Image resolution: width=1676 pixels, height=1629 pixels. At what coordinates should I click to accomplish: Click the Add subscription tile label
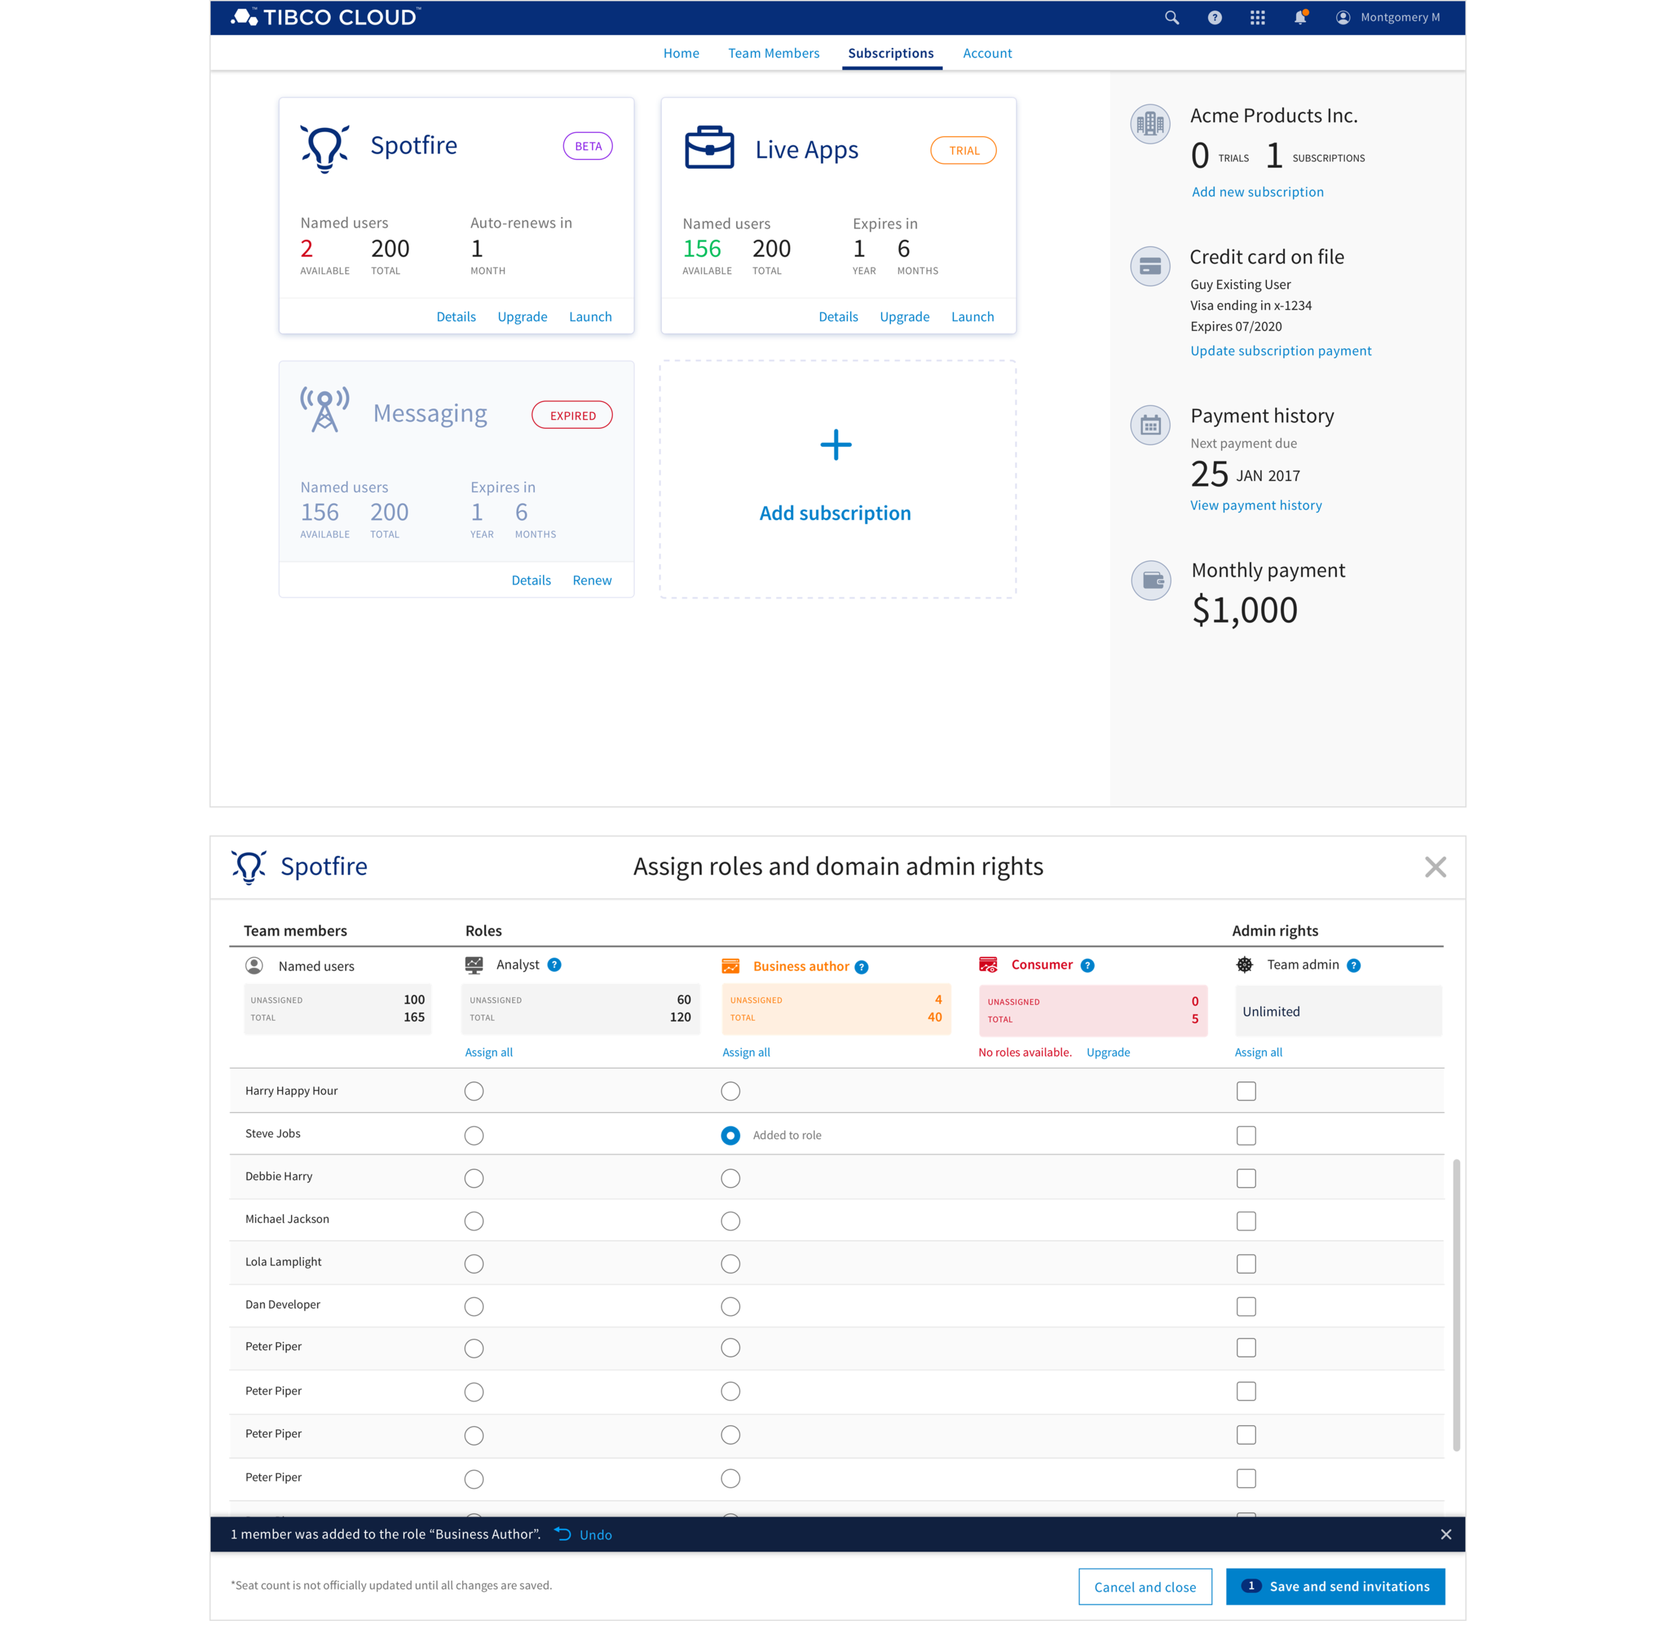[835, 513]
